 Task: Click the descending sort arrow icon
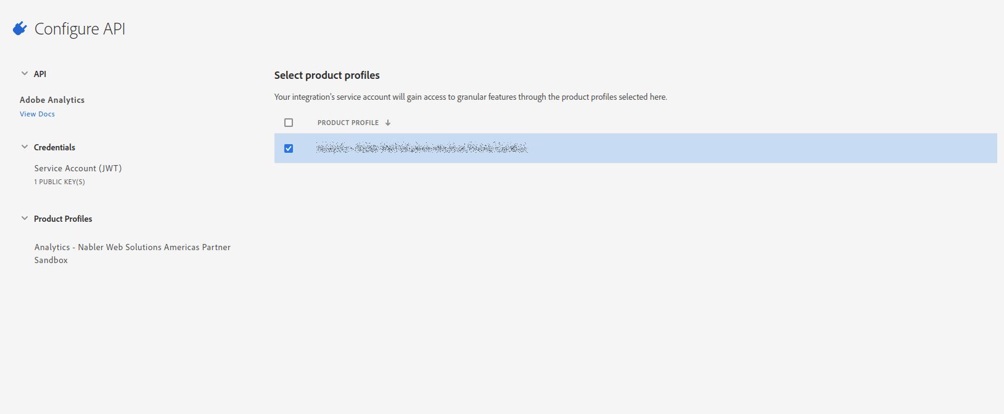[x=388, y=122]
